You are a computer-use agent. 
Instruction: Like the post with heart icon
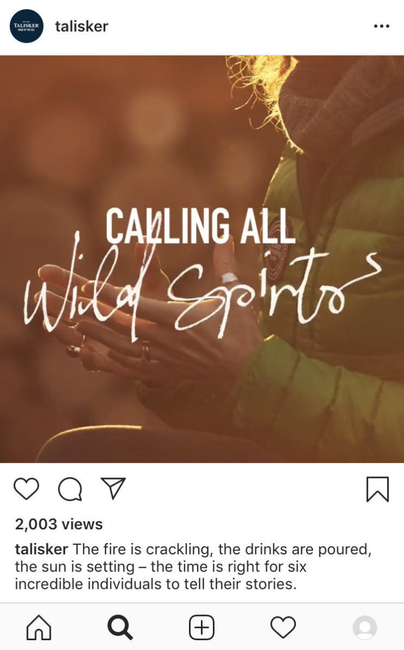click(27, 489)
